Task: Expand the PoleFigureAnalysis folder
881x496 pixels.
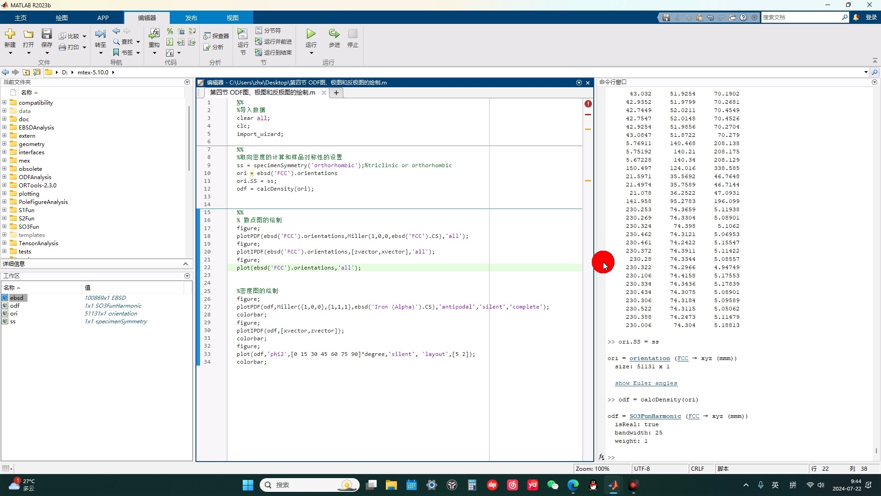Action: (4, 202)
